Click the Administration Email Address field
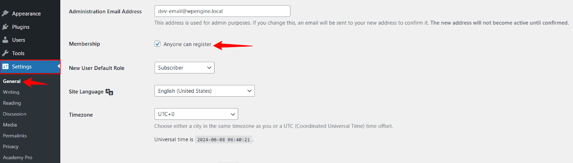 pyautogui.click(x=222, y=11)
